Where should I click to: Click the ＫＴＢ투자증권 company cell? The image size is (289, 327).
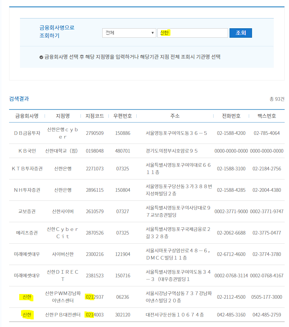pyautogui.click(x=27, y=169)
